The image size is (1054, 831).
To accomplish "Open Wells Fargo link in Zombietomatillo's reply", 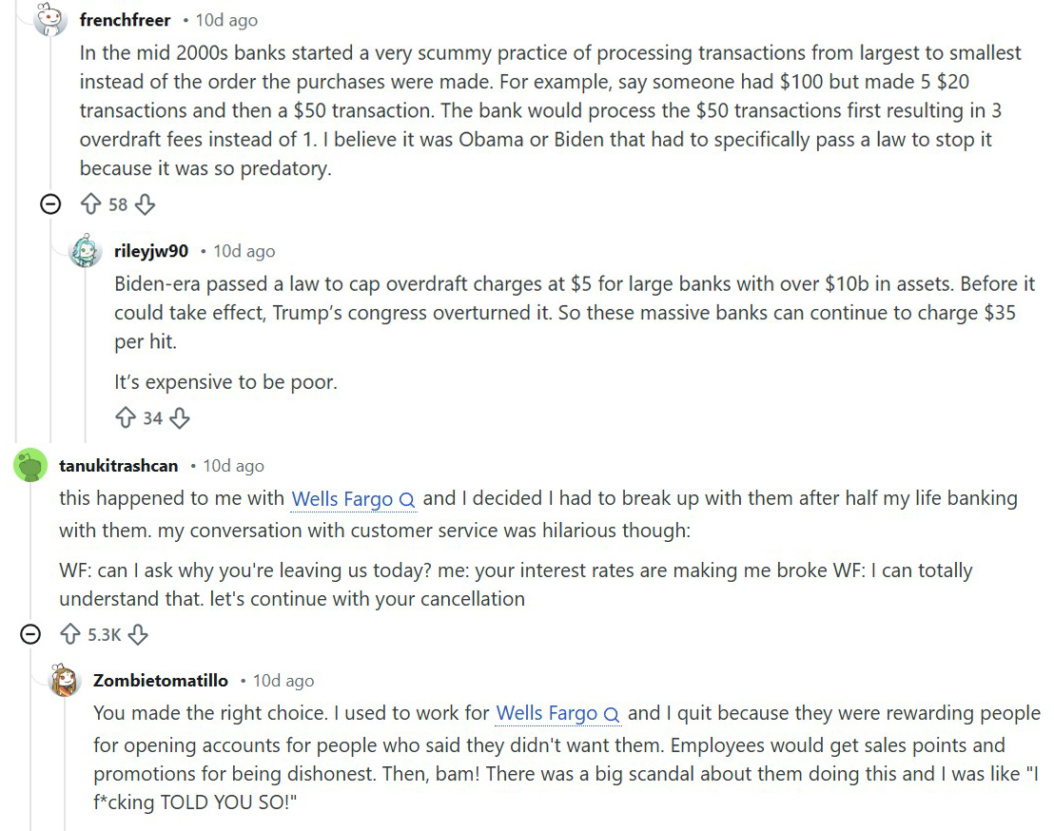I will [558, 713].
